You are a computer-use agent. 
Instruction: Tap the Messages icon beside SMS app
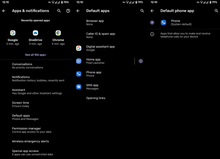[79, 87]
